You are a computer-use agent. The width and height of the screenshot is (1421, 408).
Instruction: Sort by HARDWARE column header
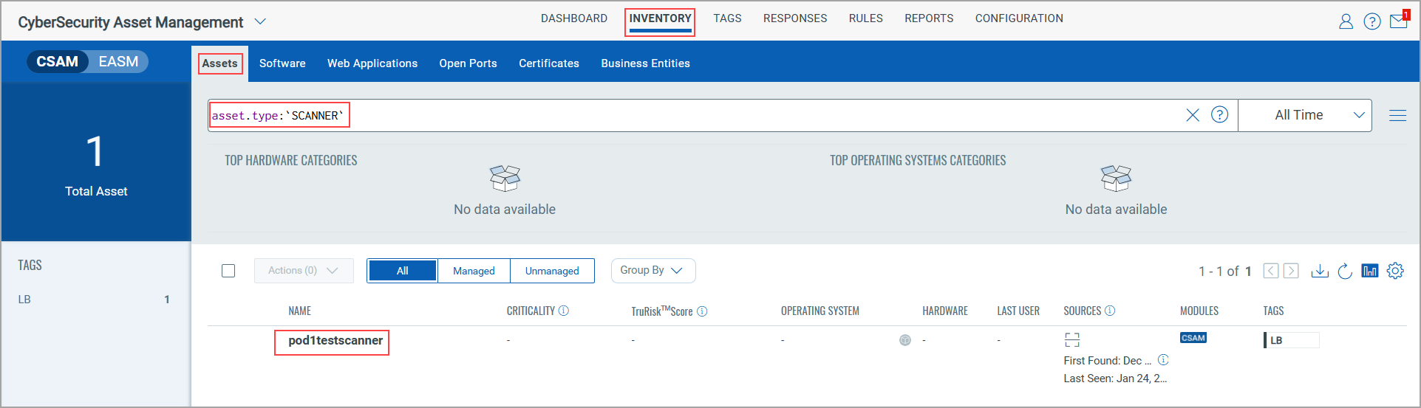pos(945,311)
